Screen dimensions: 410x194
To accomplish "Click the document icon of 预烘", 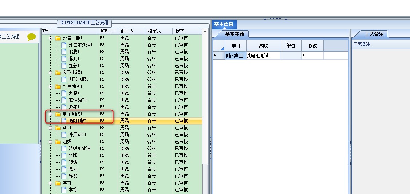I will point(64,162).
